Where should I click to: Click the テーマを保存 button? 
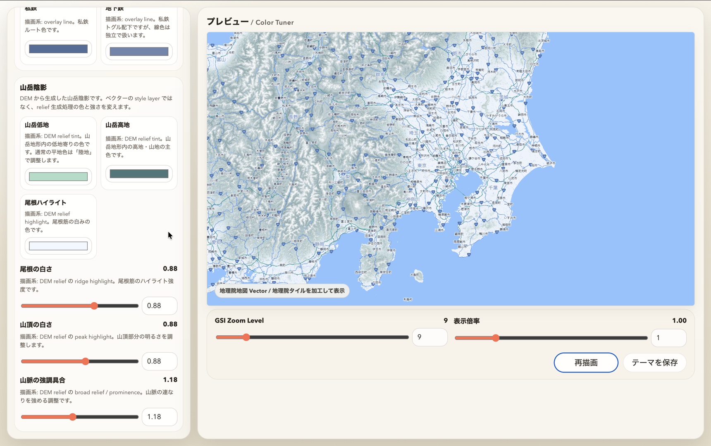pyautogui.click(x=654, y=363)
